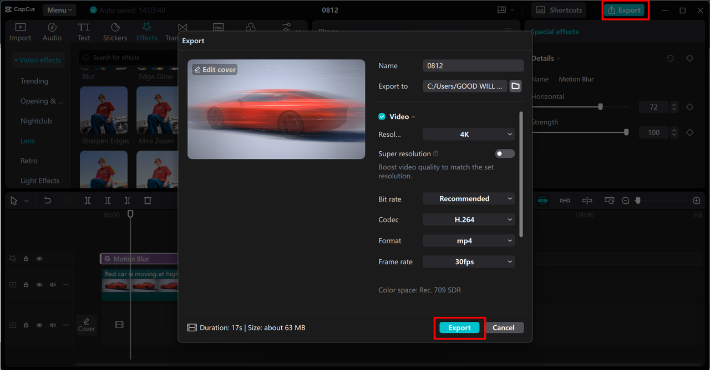Image resolution: width=710 pixels, height=370 pixels.
Task: Open the Frame rate dropdown showing 30fps
Action: (469, 261)
